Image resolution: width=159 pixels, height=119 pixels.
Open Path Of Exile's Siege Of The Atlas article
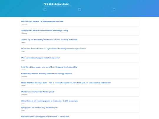(42, 21)
